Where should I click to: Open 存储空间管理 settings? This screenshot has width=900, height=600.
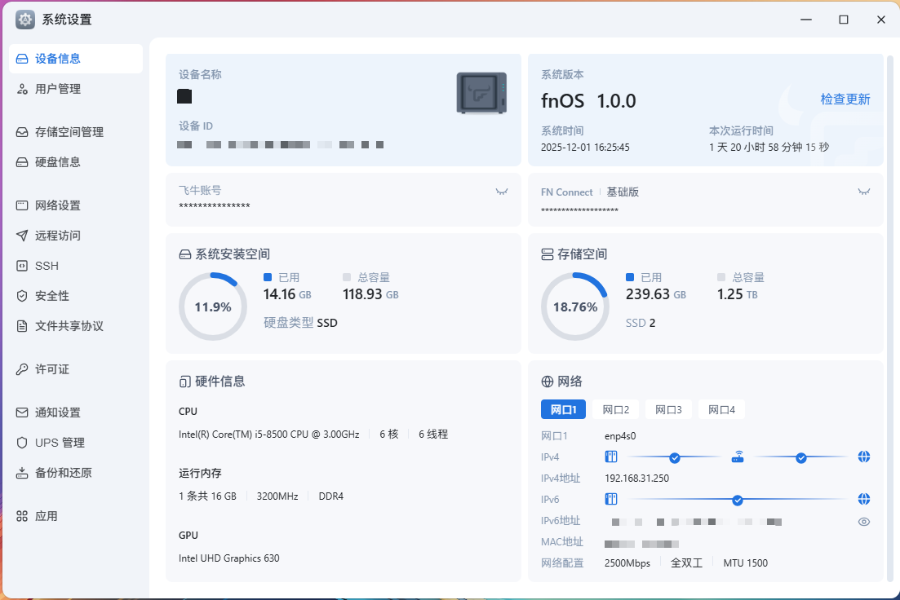pyautogui.click(x=70, y=131)
